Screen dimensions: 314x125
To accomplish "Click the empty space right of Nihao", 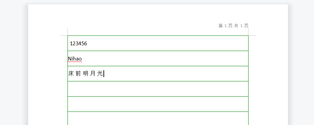I will pyautogui.click(x=165, y=58).
